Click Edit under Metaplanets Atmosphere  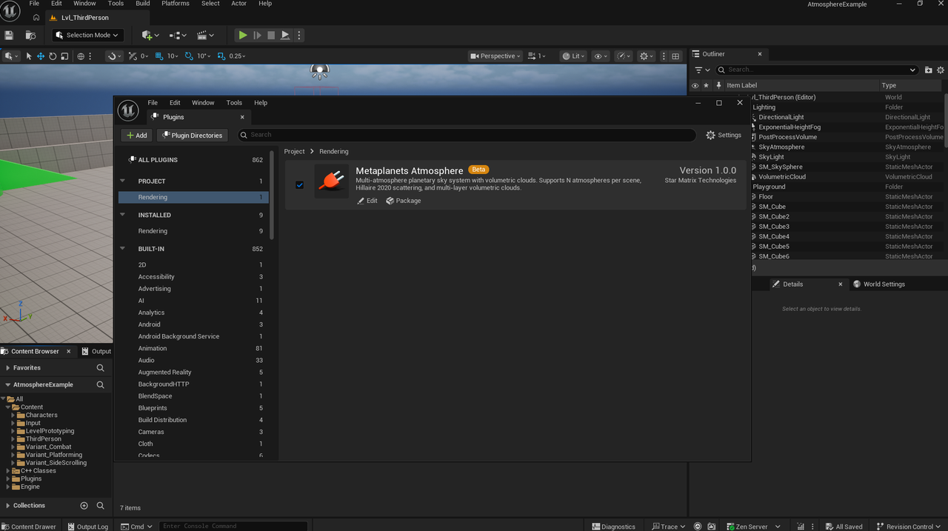tap(367, 201)
